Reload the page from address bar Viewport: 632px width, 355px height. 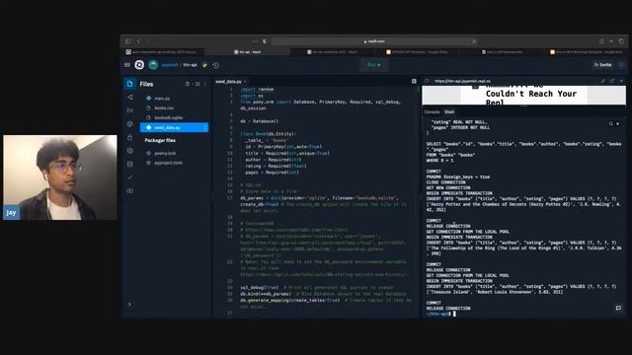pyautogui.click(x=474, y=41)
